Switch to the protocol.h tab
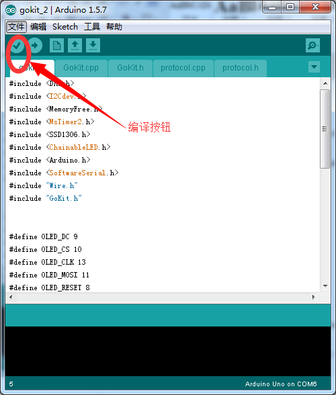 click(x=241, y=68)
